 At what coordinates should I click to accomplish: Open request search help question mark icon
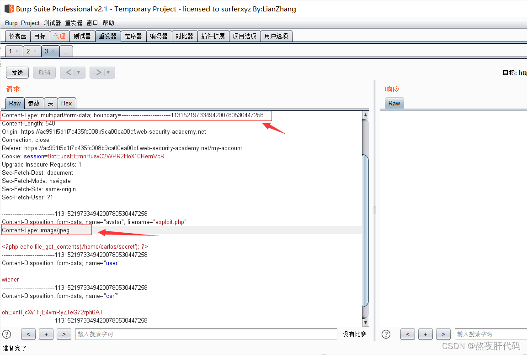pyautogui.click(x=7, y=334)
